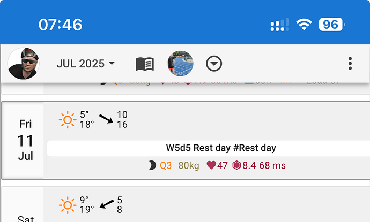Tap the battery level indicator
Image resolution: width=370 pixels, height=222 pixels.
(x=332, y=25)
